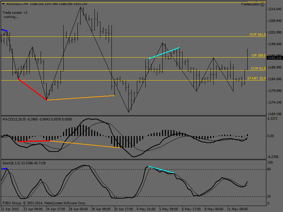Viewport: 283px width, 212px height.
Task: Select the cyan line on the Stochastic panel
Action: point(161,169)
